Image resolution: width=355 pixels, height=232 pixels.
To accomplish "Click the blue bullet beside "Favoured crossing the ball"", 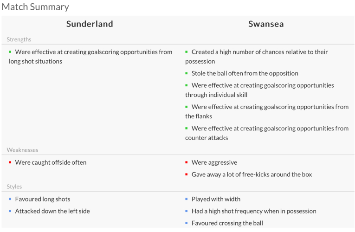I will coord(187,223).
